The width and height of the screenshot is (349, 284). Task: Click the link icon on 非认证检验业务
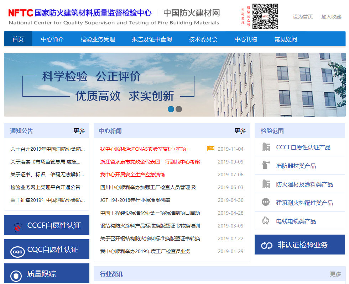(x=267, y=245)
